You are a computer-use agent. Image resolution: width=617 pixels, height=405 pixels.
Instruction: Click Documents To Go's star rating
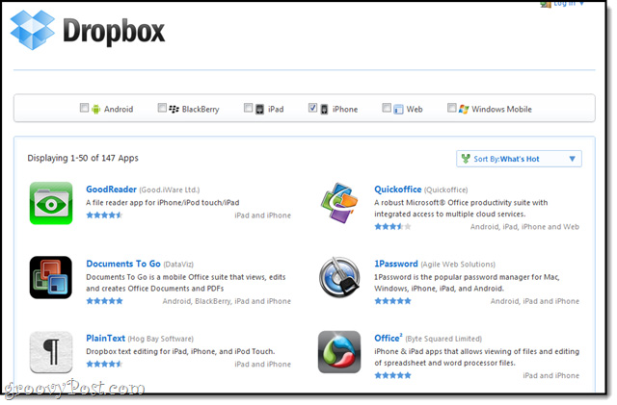pos(104,301)
